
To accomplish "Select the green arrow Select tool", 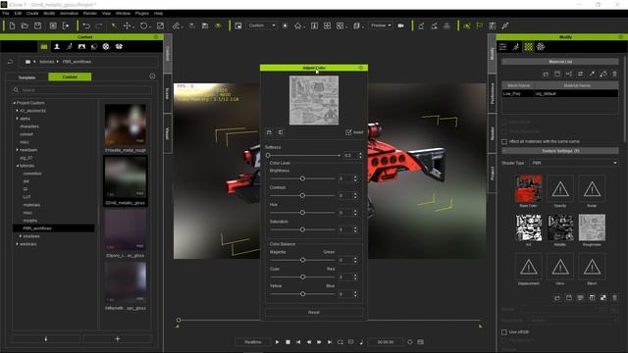I will pyautogui.click(x=114, y=26).
